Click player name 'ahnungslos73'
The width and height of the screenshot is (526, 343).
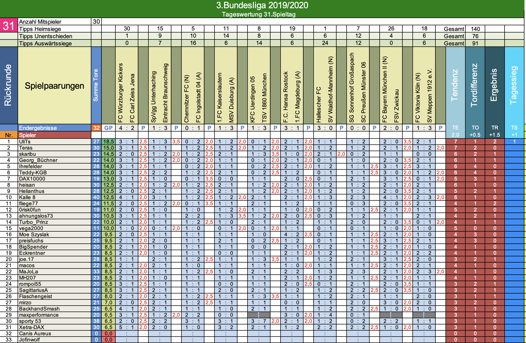point(36,216)
